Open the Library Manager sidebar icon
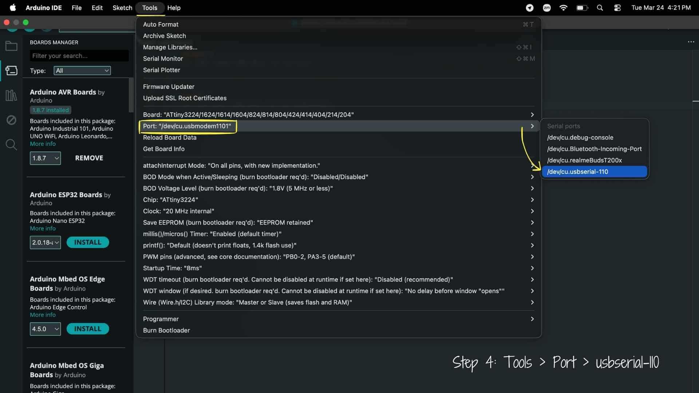The width and height of the screenshot is (699, 393). [x=11, y=95]
